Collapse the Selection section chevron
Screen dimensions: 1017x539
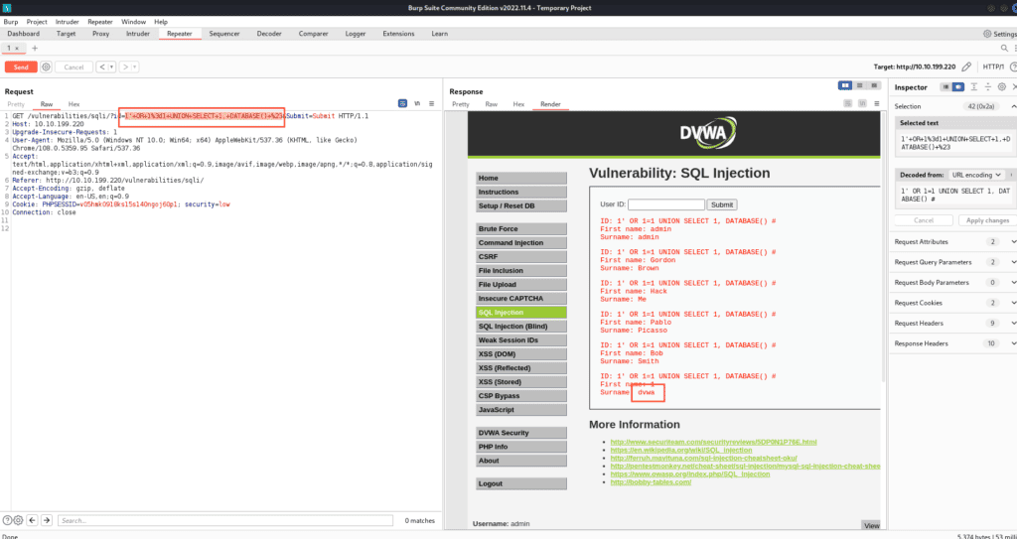(x=1014, y=106)
